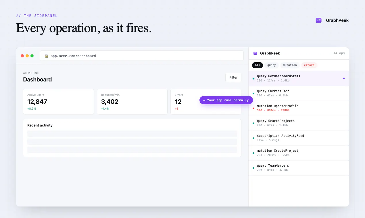The image size is (365, 218).
Task: Toggle the query filter pill
Action: tap(272, 65)
